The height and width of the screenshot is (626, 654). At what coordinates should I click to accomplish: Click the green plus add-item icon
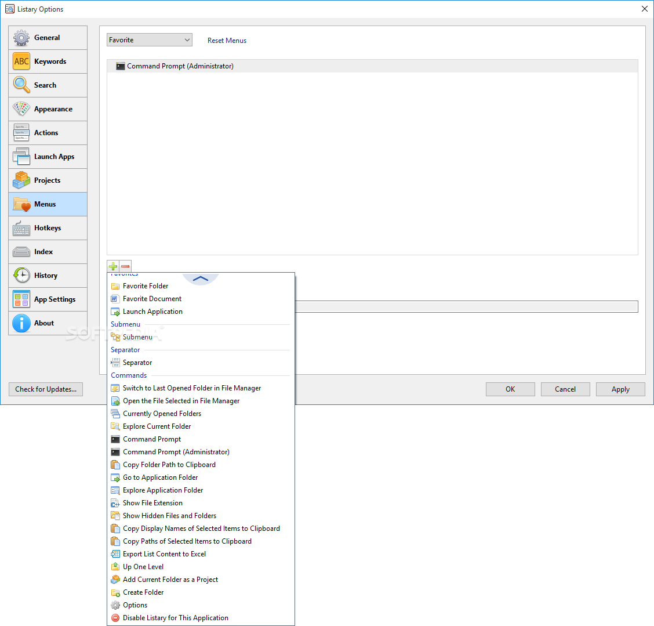[113, 266]
